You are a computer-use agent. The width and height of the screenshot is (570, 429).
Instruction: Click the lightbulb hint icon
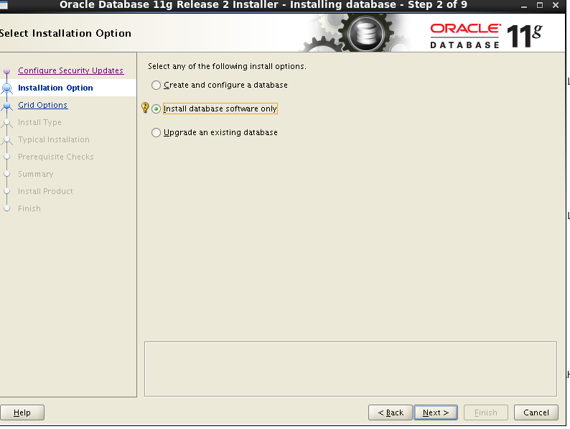click(145, 108)
